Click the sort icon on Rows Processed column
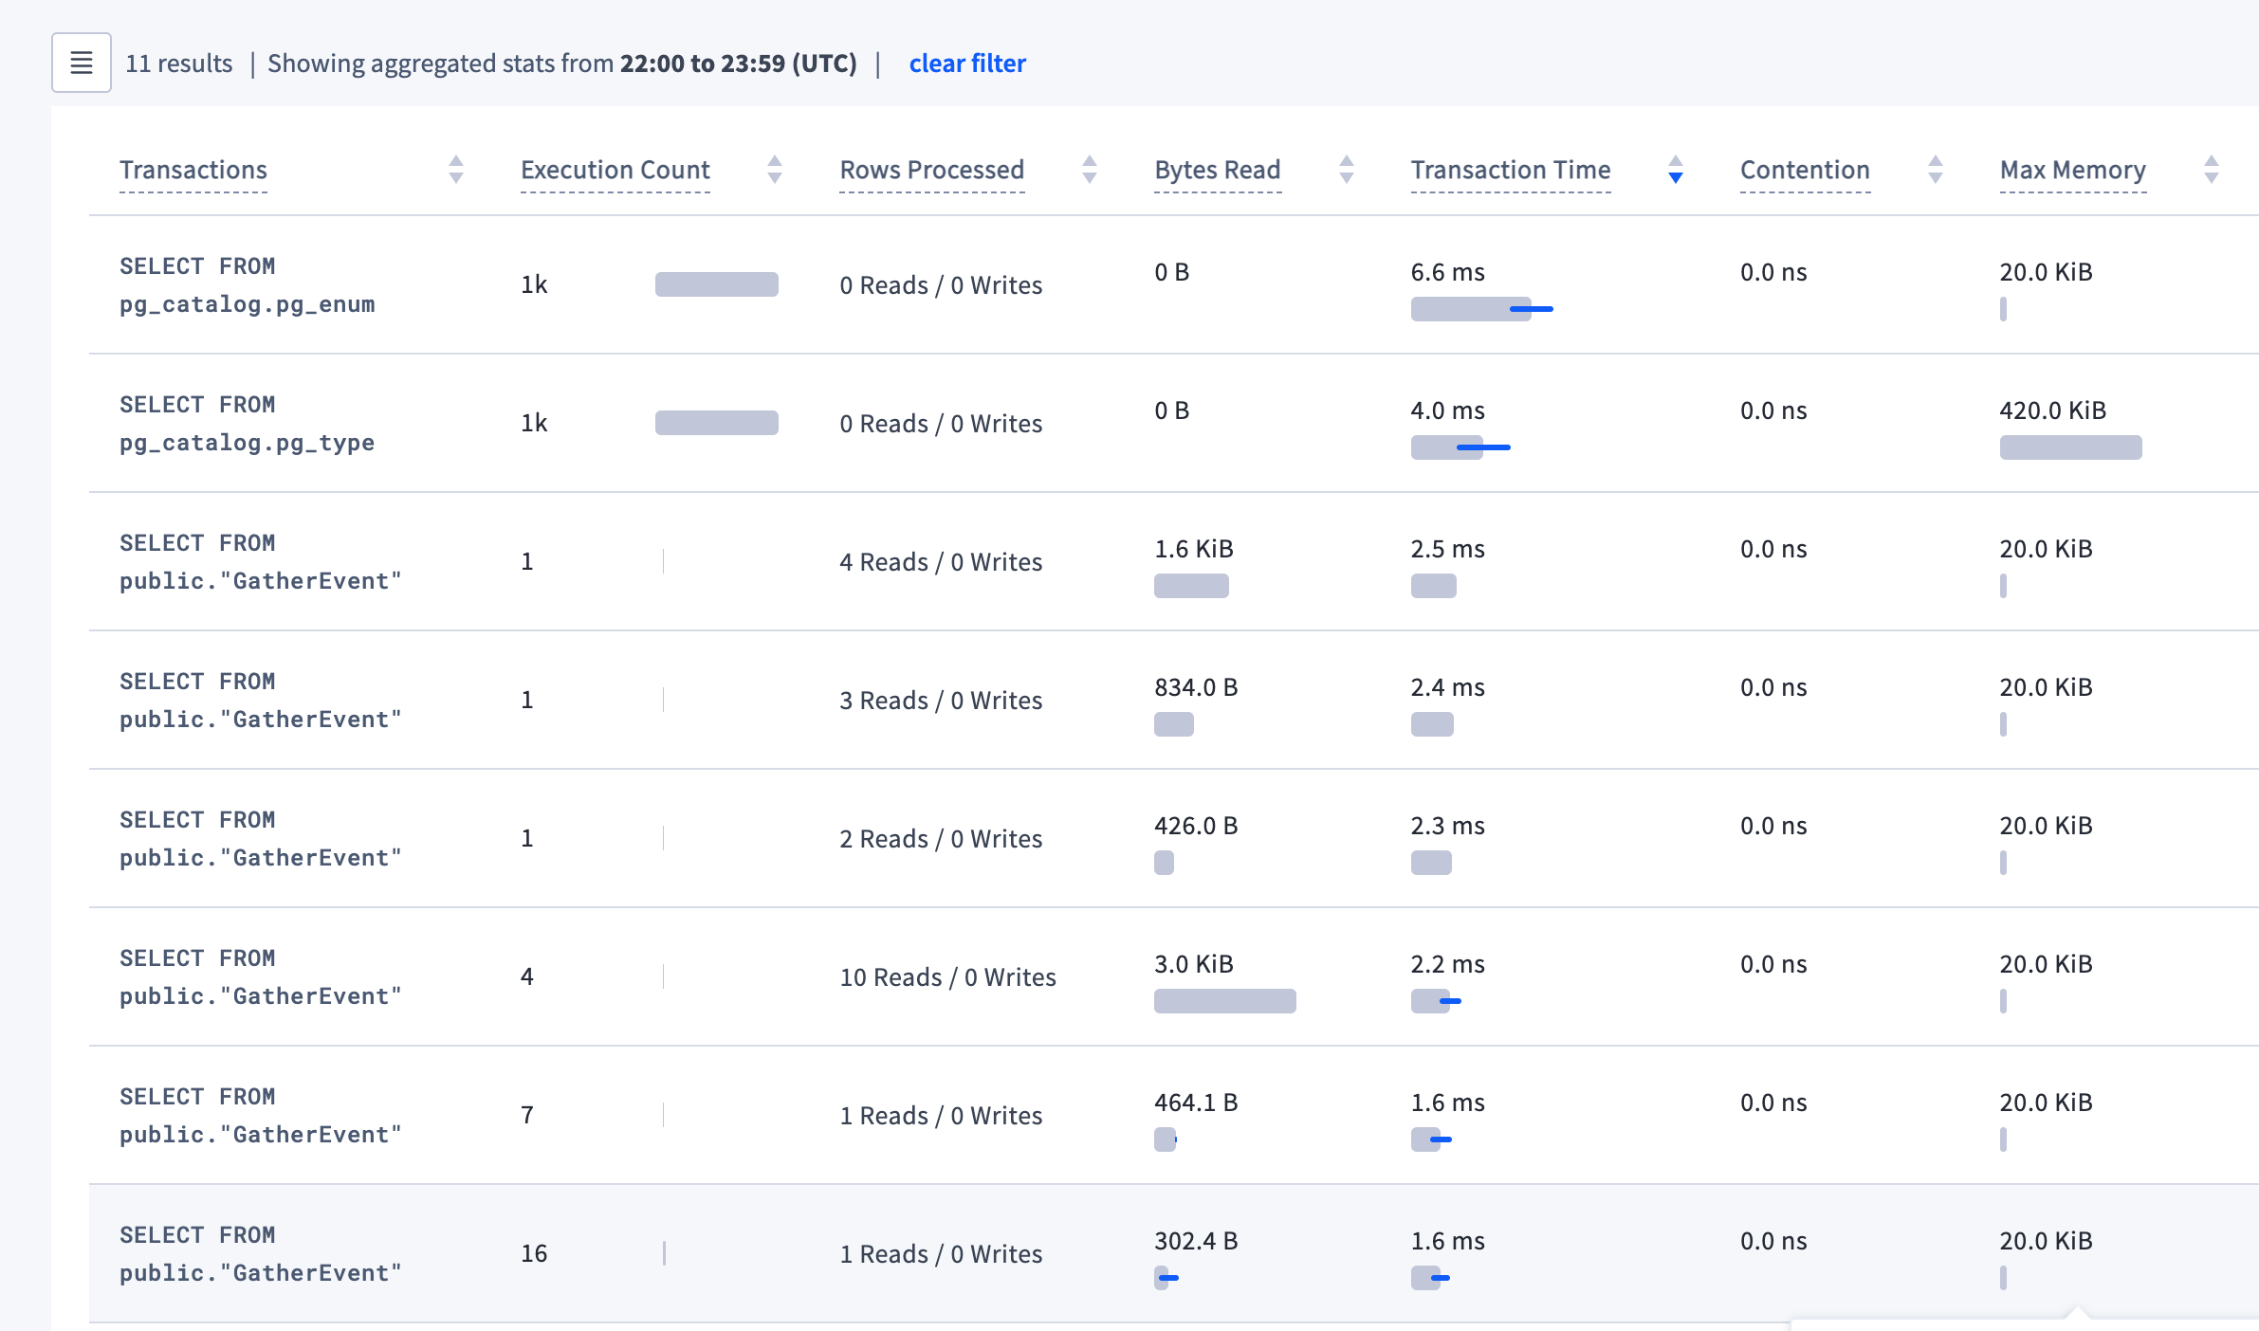 [1090, 170]
